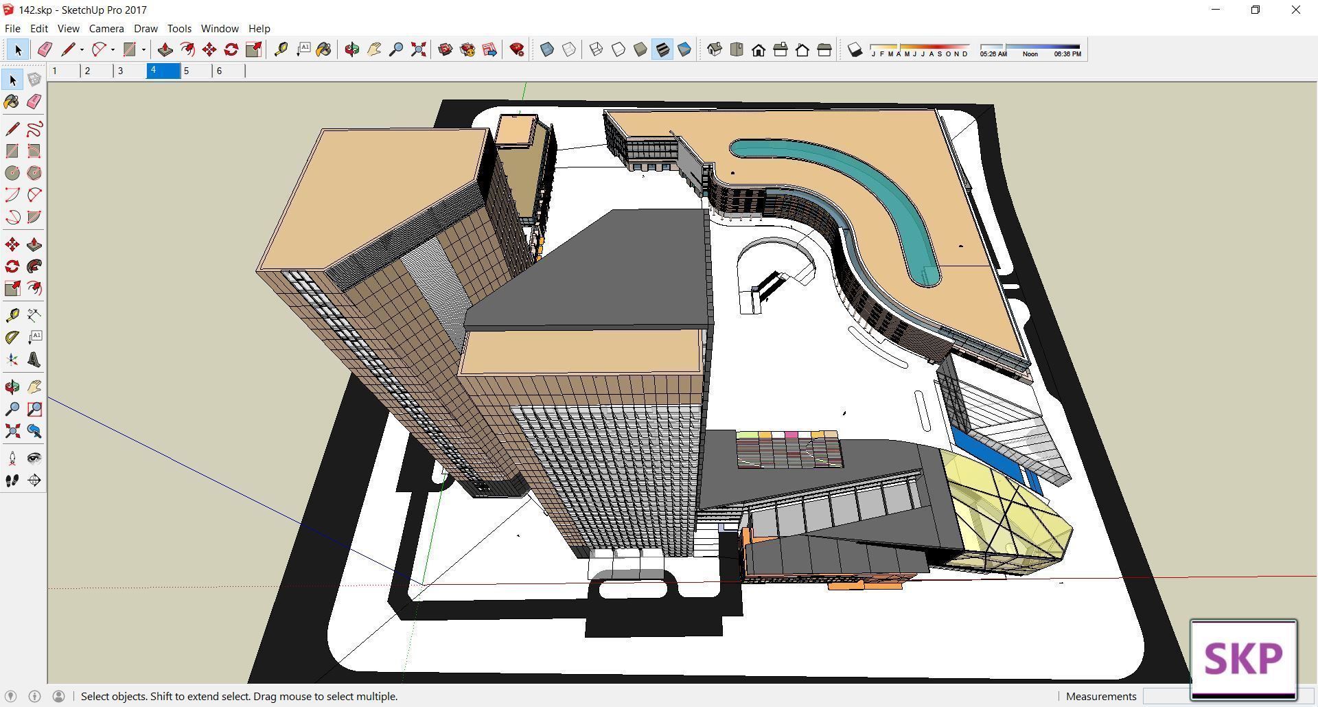Choose the Section Plane tool in side panel

point(34,480)
